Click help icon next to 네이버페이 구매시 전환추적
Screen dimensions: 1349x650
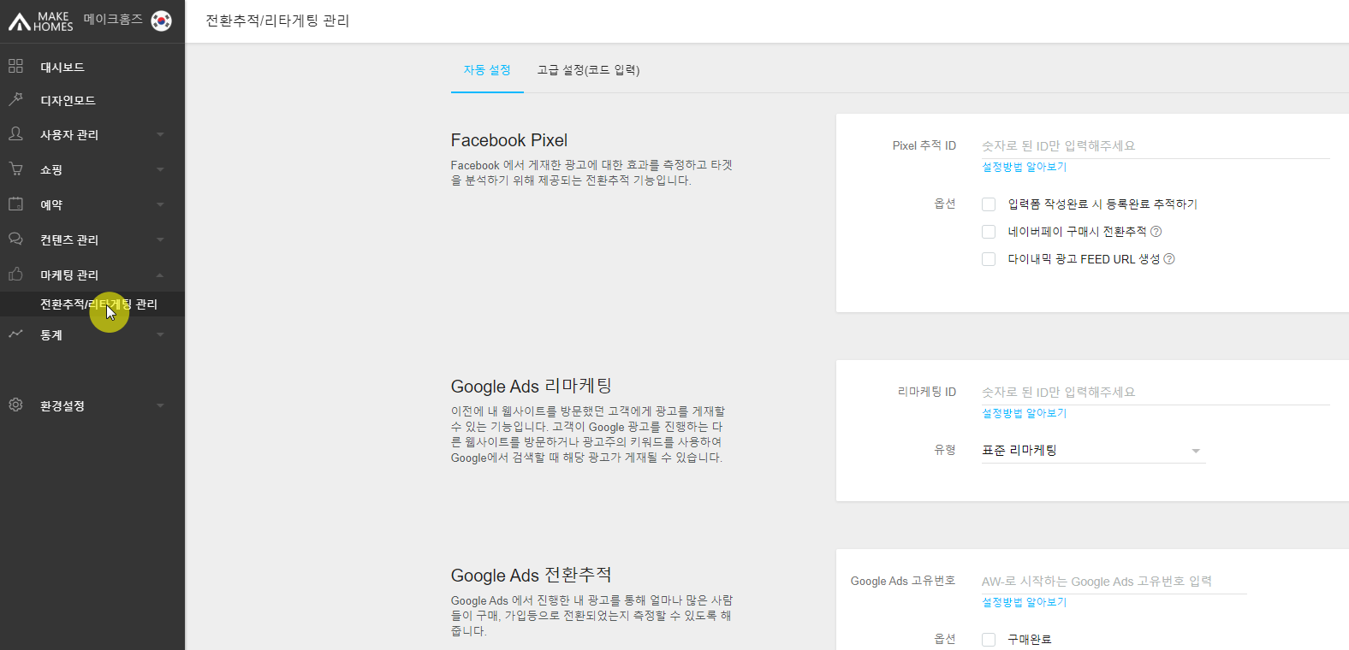pyautogui.click(x=1156, y=232)
